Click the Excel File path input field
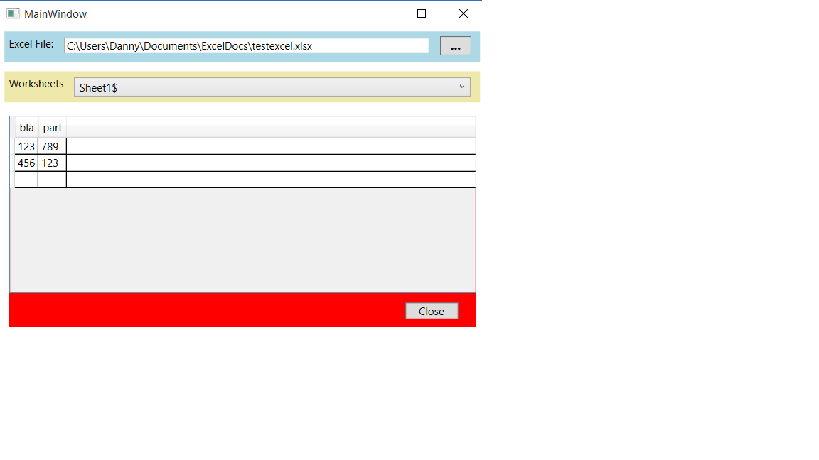819x460 pixels. pos(247,45)
